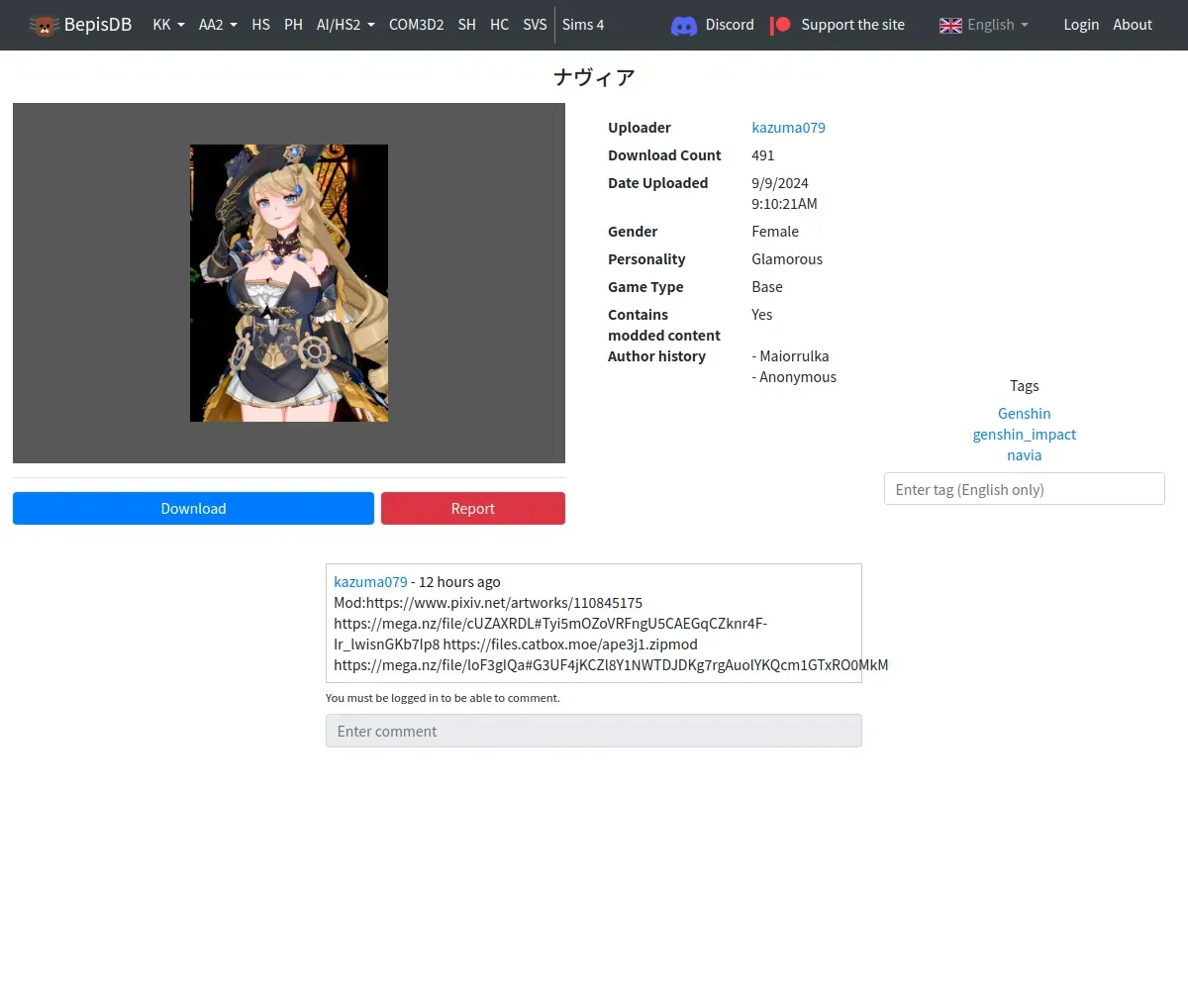Click Support the site link

click(x=852, y=25)
